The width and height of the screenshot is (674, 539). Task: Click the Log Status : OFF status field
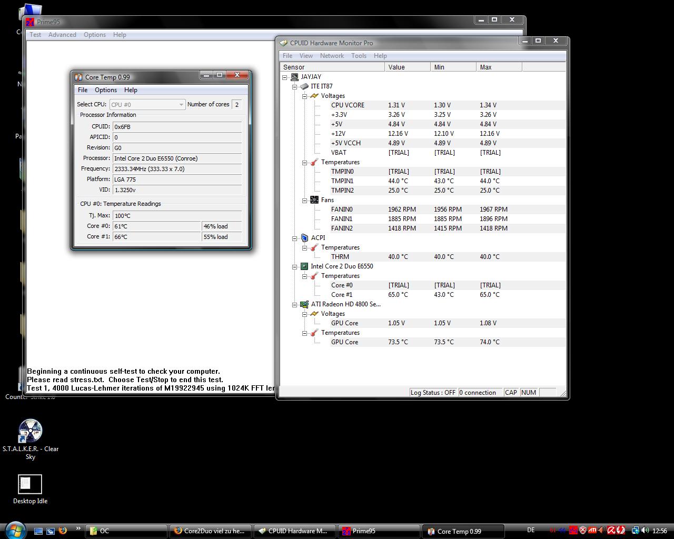[433, 393]
